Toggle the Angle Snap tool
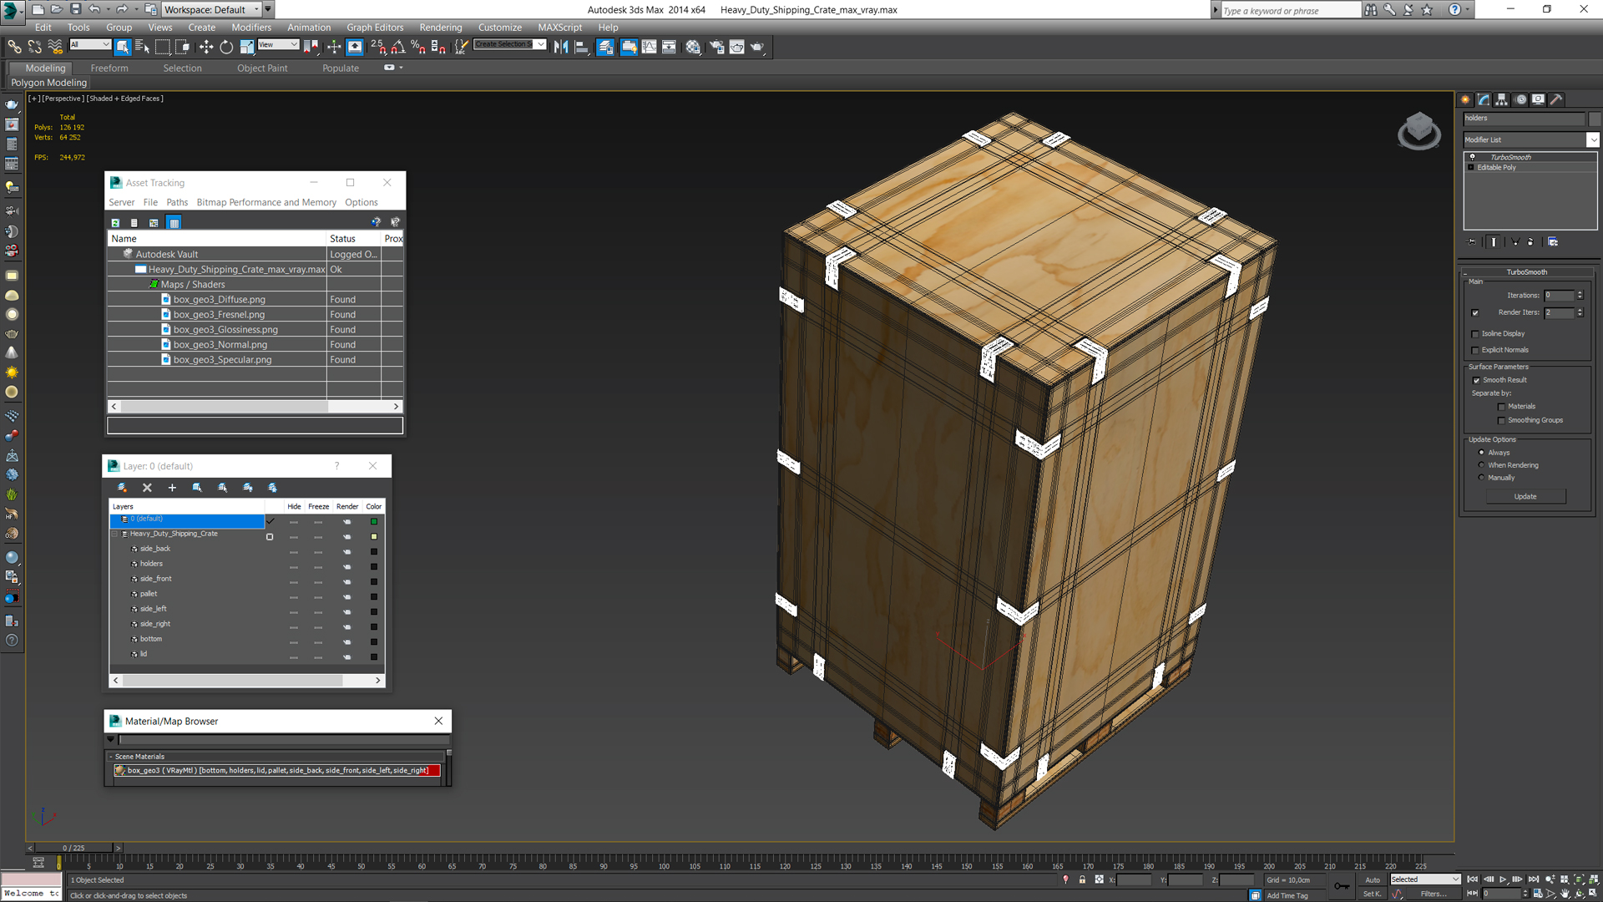 (398, 47)
